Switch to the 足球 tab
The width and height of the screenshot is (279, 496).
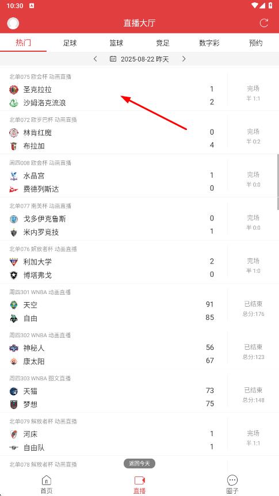pos(70,43)
